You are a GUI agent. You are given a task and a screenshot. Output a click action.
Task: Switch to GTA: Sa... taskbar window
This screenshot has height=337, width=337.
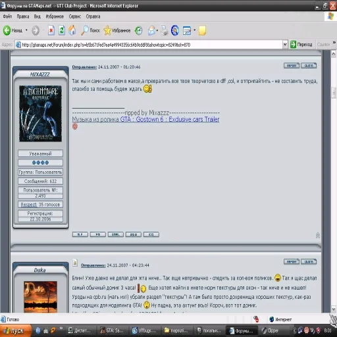coord(112,330)
